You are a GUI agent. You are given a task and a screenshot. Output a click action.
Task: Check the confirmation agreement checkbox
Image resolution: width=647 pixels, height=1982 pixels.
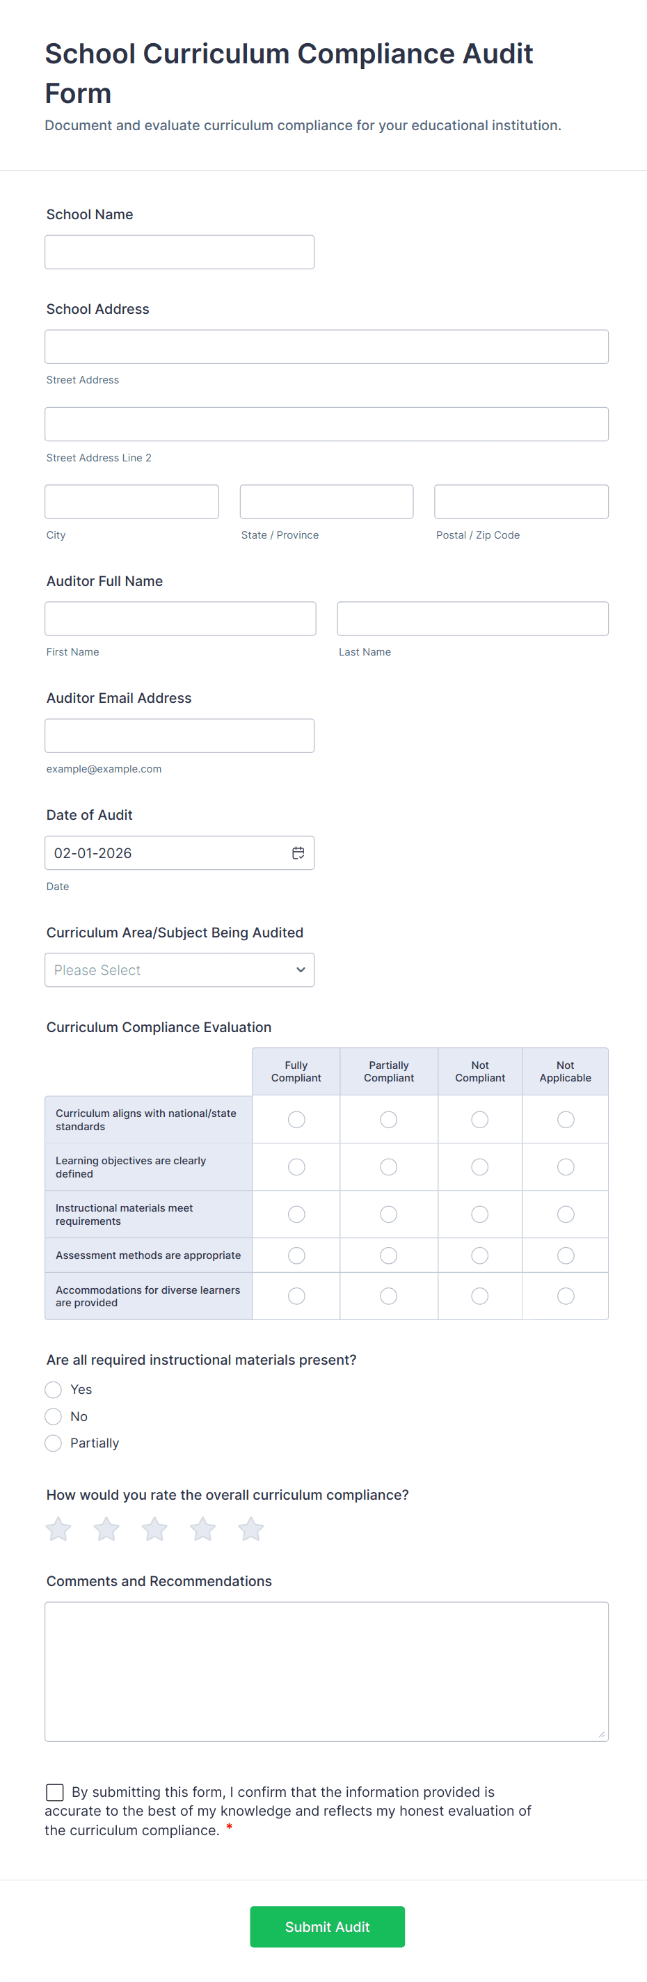click(x=56, y=1792)
